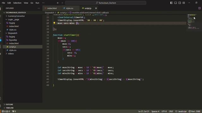Viewport: 202px width, 113px height.
Task: Open the Edit menu
Action: [9, 3]
